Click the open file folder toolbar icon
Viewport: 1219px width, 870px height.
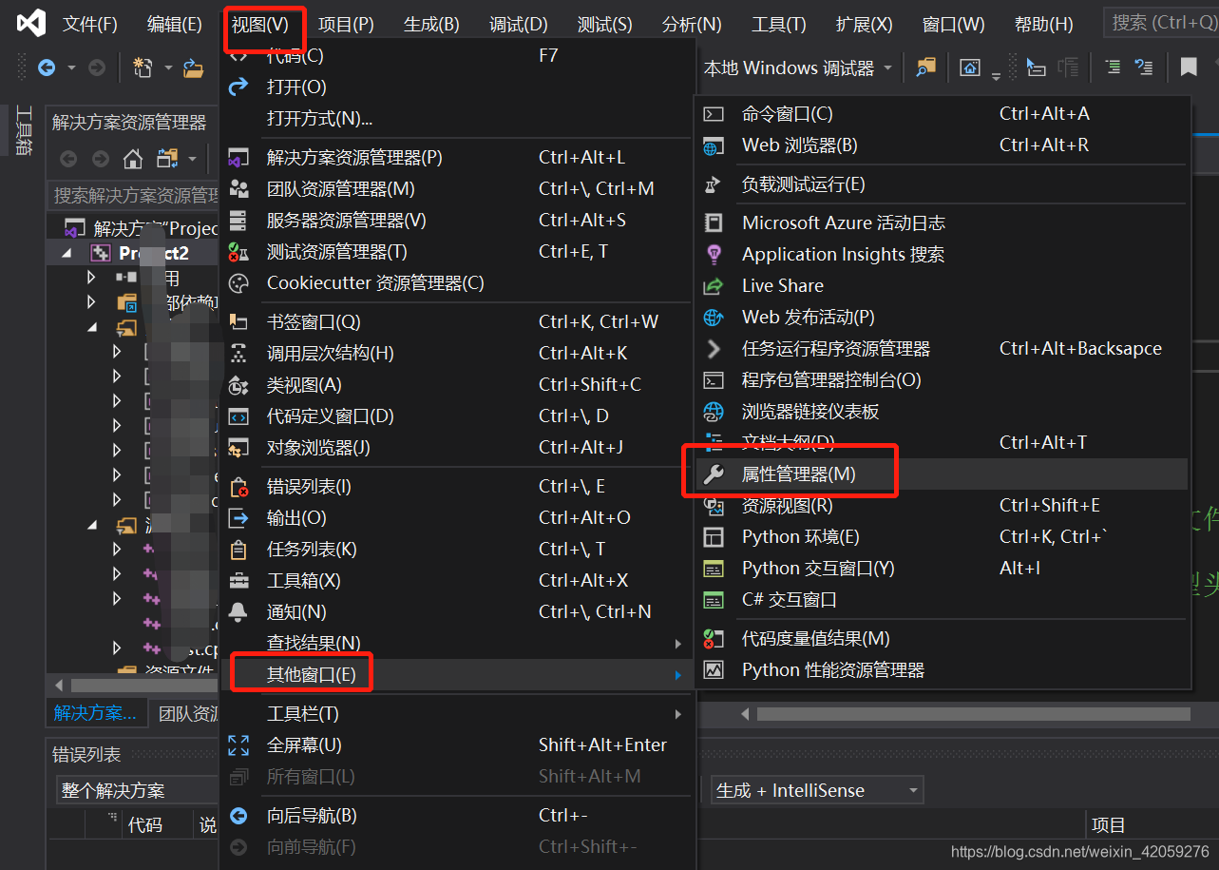click(x=194, y=68)
